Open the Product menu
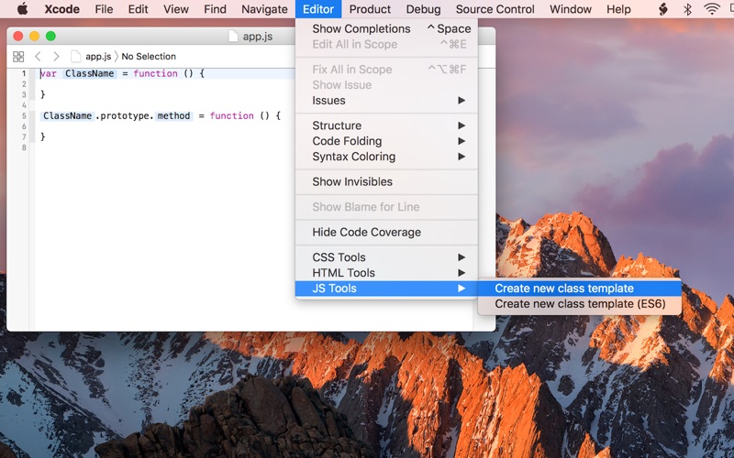The height and width of the screenshot is (458, 734). click(x=370, y=9)
